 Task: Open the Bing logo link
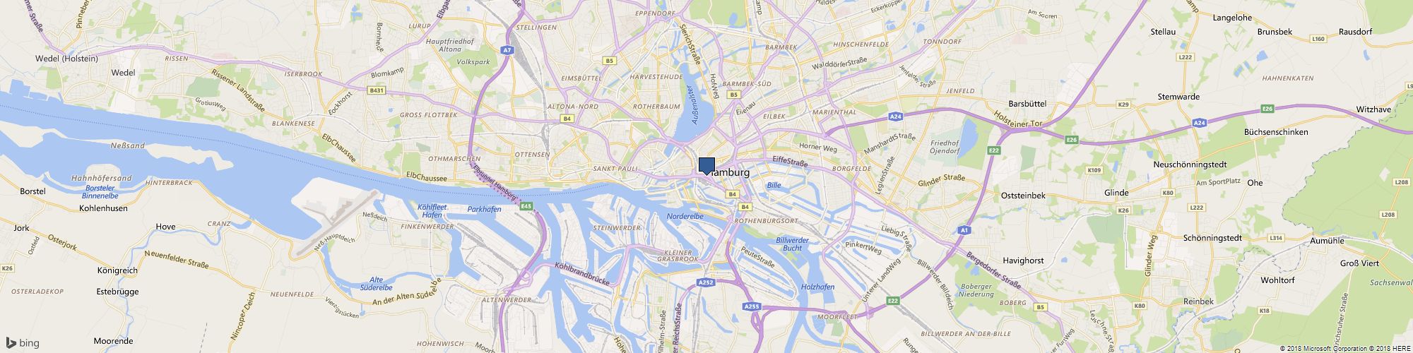point(23,343)
